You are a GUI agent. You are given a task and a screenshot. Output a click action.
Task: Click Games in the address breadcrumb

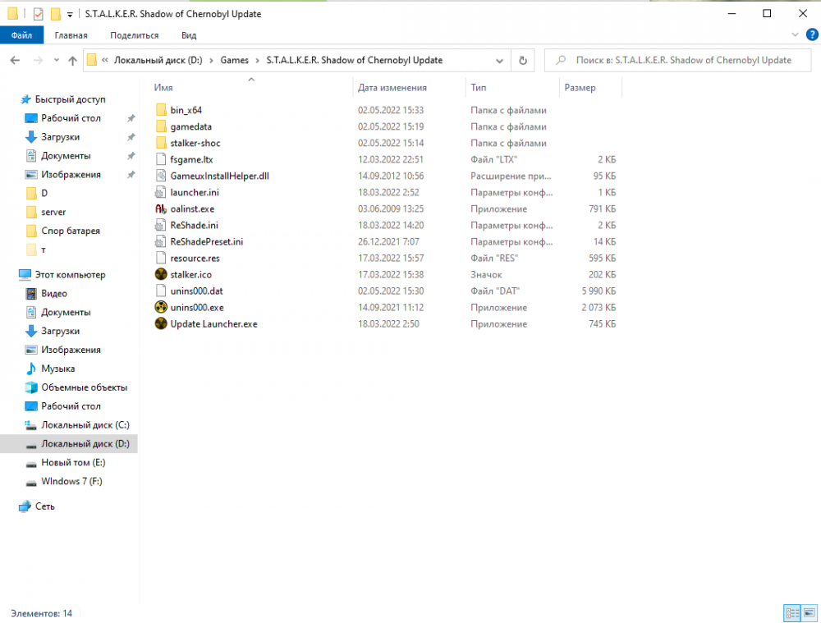[234, 60]
